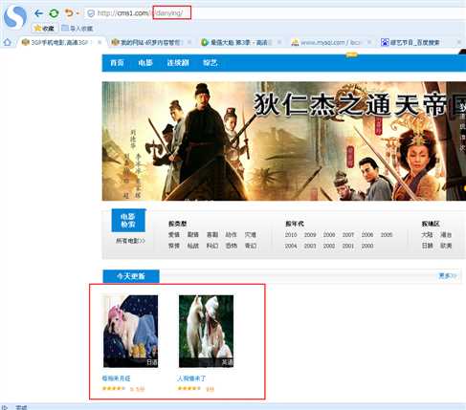The height and width of the screenshot is (410, 466).
Task: Click the 人狗情未了 movie title link
Action: pyautogui.click(x=191, y=378)
